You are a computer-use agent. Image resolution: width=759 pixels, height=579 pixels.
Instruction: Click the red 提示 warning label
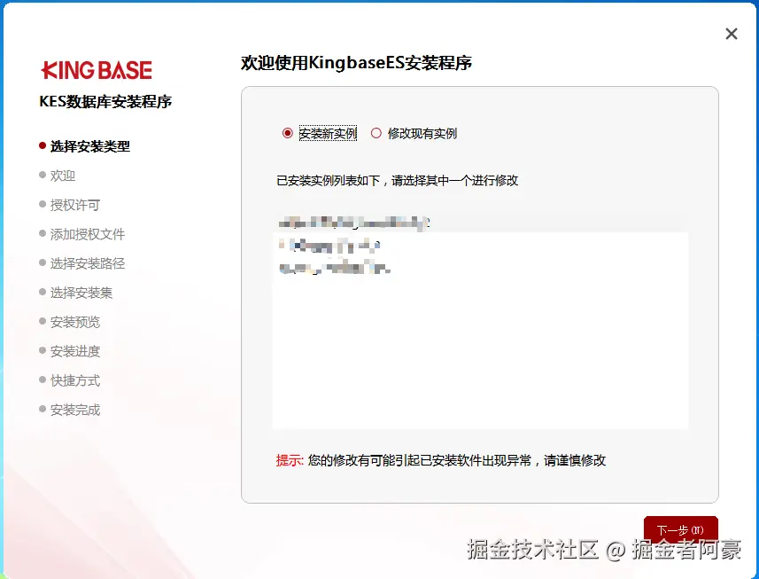point(290,460)
